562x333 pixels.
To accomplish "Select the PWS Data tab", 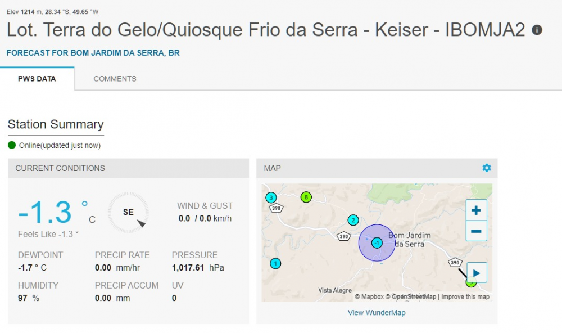I will pos(37,79).
